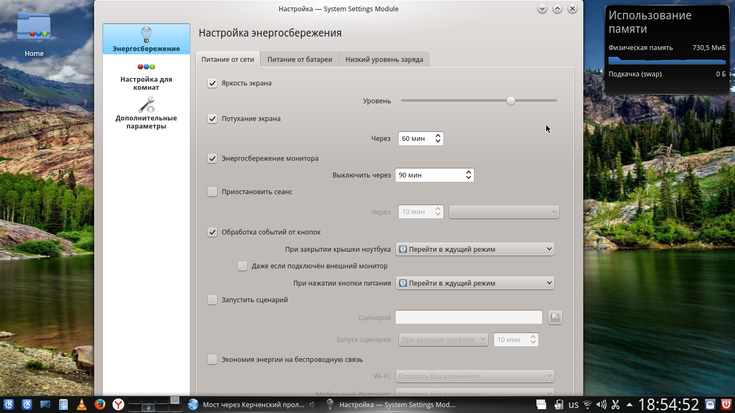
Task: Open the Запуск сценария dropdown
Action: point(443,340)
